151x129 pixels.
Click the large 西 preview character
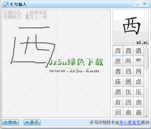pos(131,26)
